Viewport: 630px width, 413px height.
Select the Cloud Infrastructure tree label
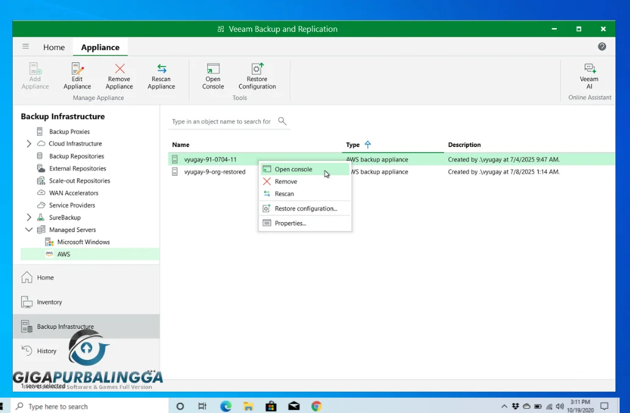pos(75,143)
